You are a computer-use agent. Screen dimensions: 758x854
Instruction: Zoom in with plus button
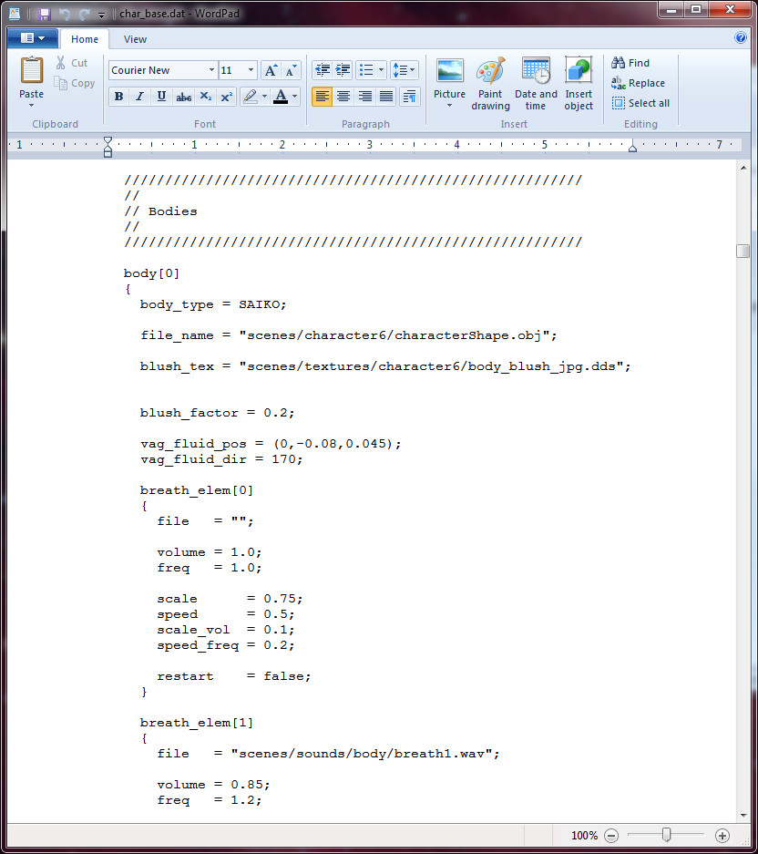coord(722,836)
